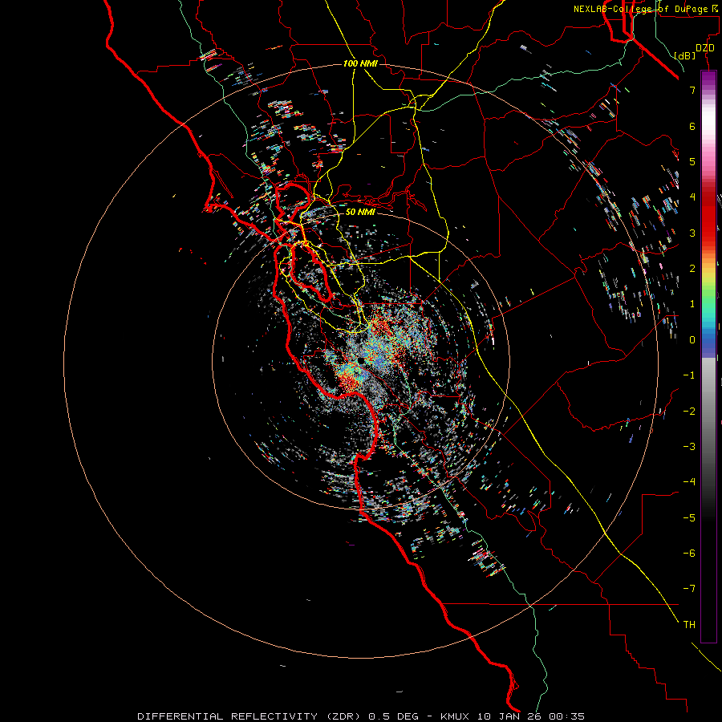Click the "-6" value on the color scale
722x722 pixels.
(x=689, y=554)
